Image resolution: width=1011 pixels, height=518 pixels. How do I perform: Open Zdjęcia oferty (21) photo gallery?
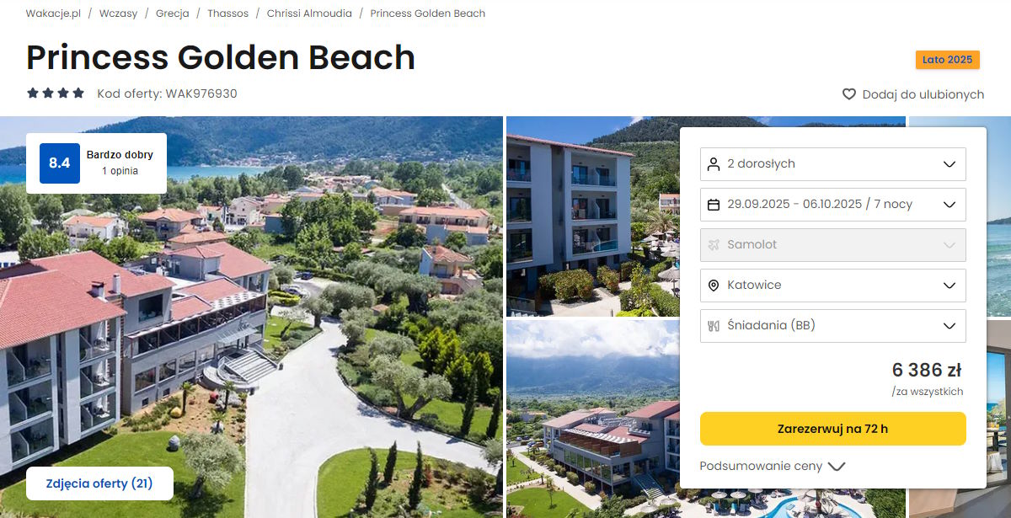pyautogui.click(x=99, y=483)
